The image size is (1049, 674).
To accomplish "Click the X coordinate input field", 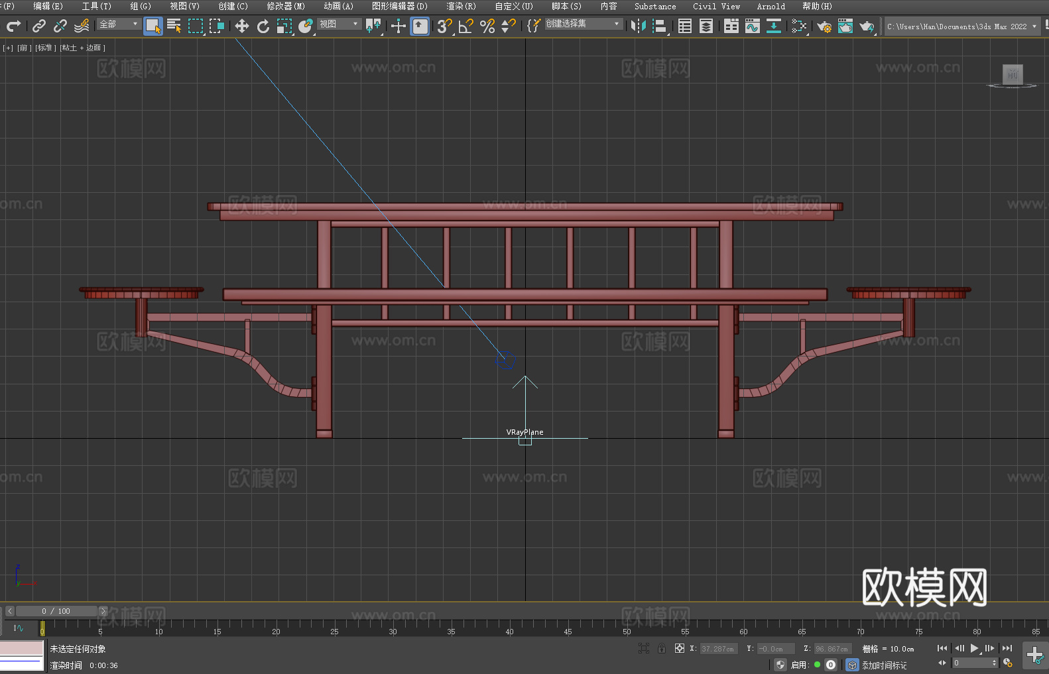I will click(x=718, y=649).
